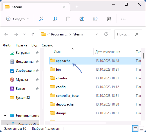Viewport: 146px width, 132px height.
Task: Click the Rename icon in toolbar
Action: tap(82, 19)
